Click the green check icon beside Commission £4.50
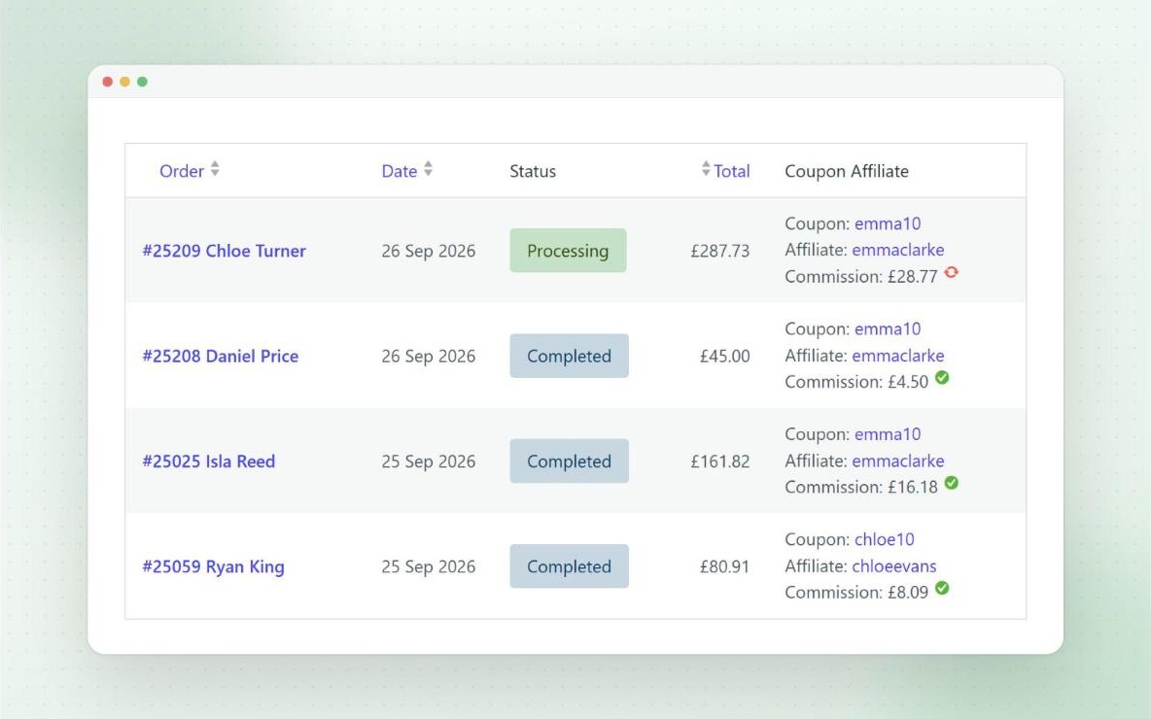Image resolution: width=1151 pixels, height=719 pixels. (x=942, y=378)
